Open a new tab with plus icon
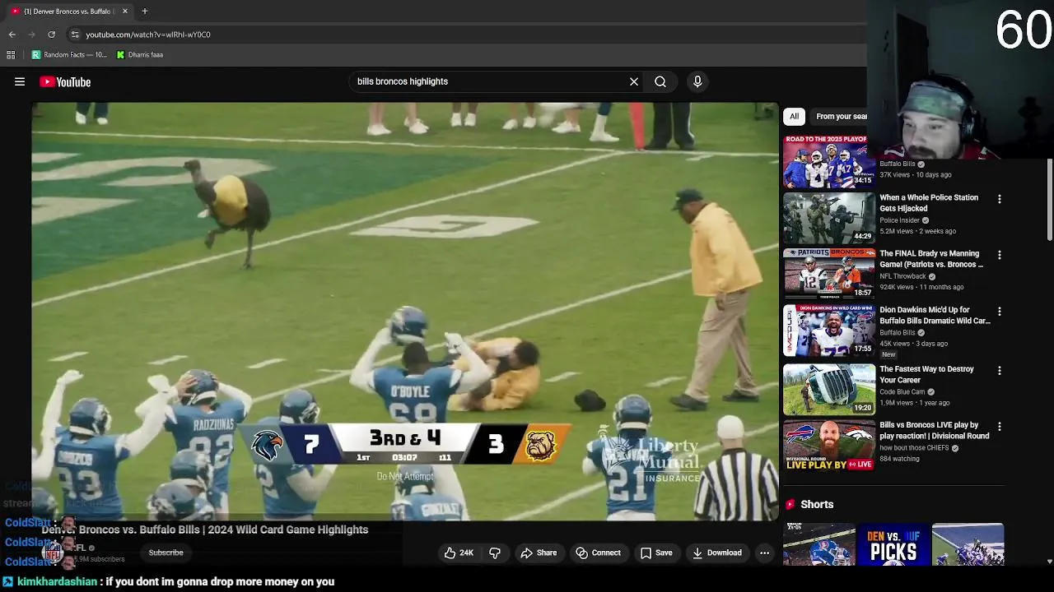 145,12
